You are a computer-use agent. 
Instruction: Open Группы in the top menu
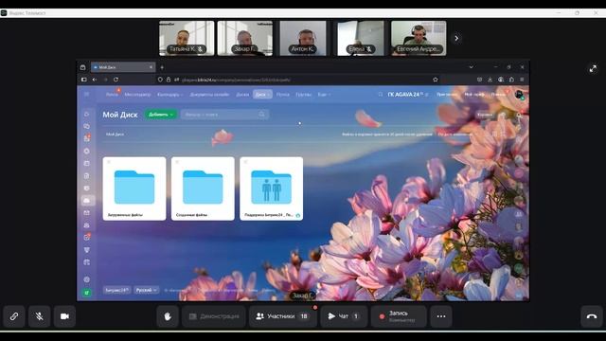pos(303,95)
